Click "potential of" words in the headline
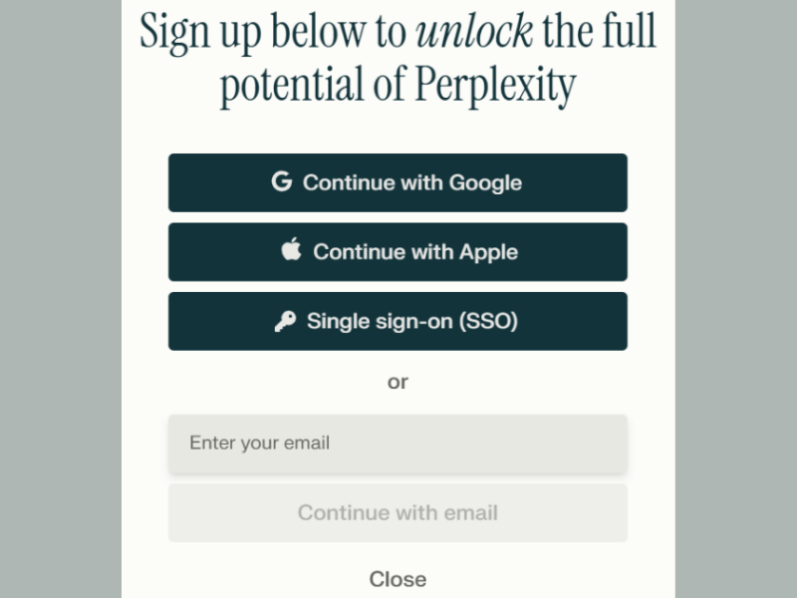This screenshot has height=598, width=797. coord(314,86)
